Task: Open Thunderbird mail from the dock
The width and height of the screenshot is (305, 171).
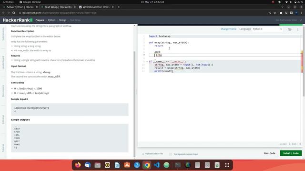Action: click(x=88, y=165)
